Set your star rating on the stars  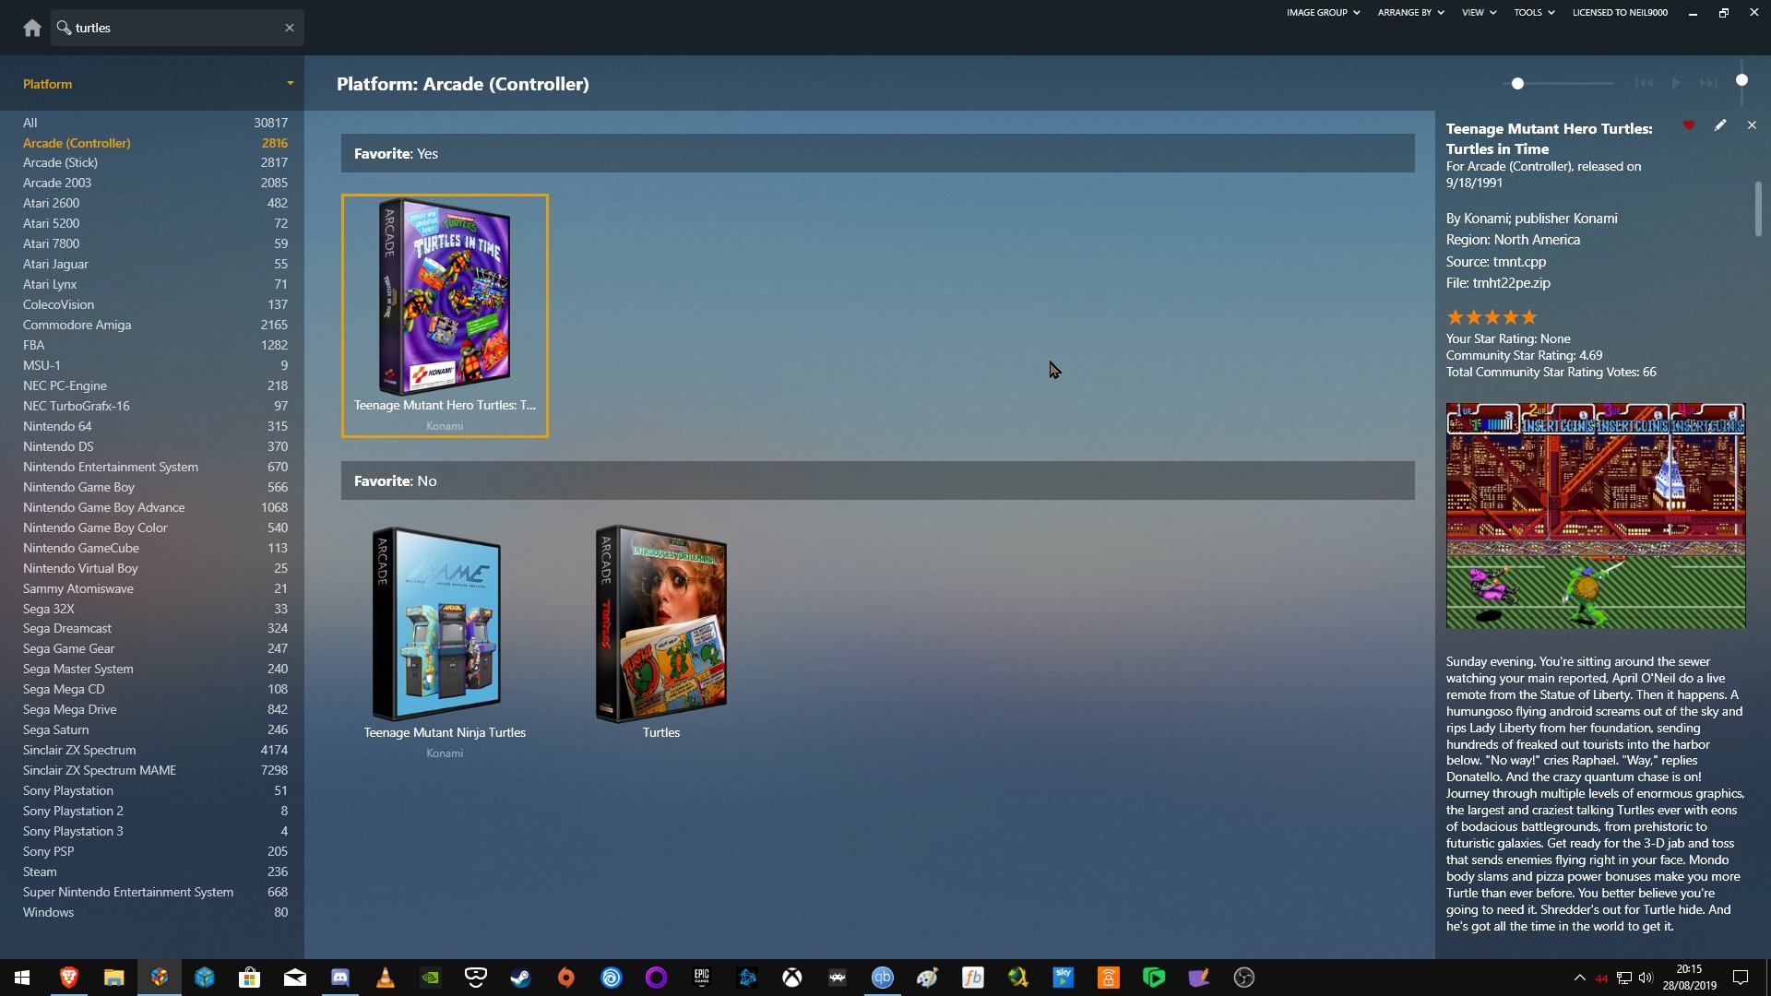[x=1492, y=317]
